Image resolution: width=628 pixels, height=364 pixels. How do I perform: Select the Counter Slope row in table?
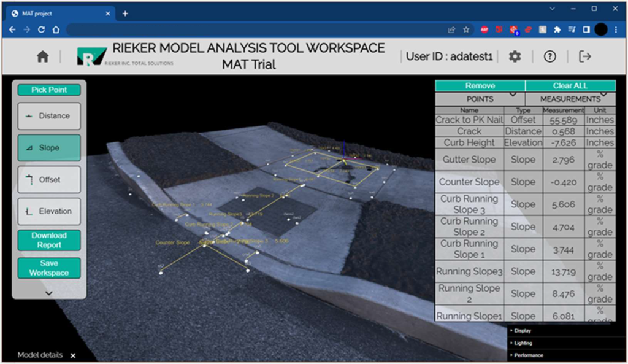click(525, 182)
